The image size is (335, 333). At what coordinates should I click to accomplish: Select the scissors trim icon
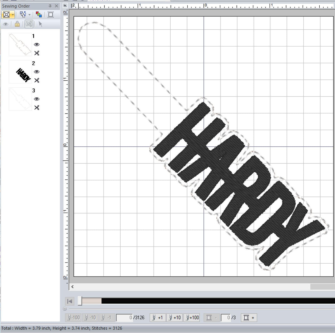28,24
